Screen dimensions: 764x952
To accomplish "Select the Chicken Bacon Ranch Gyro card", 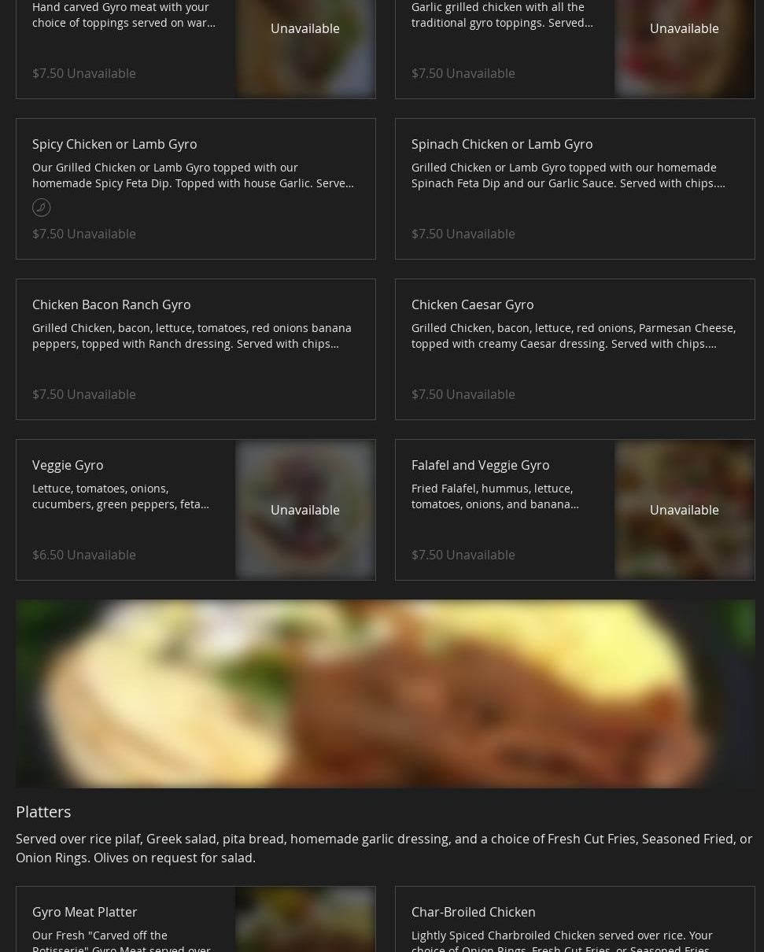I will 196,349.
